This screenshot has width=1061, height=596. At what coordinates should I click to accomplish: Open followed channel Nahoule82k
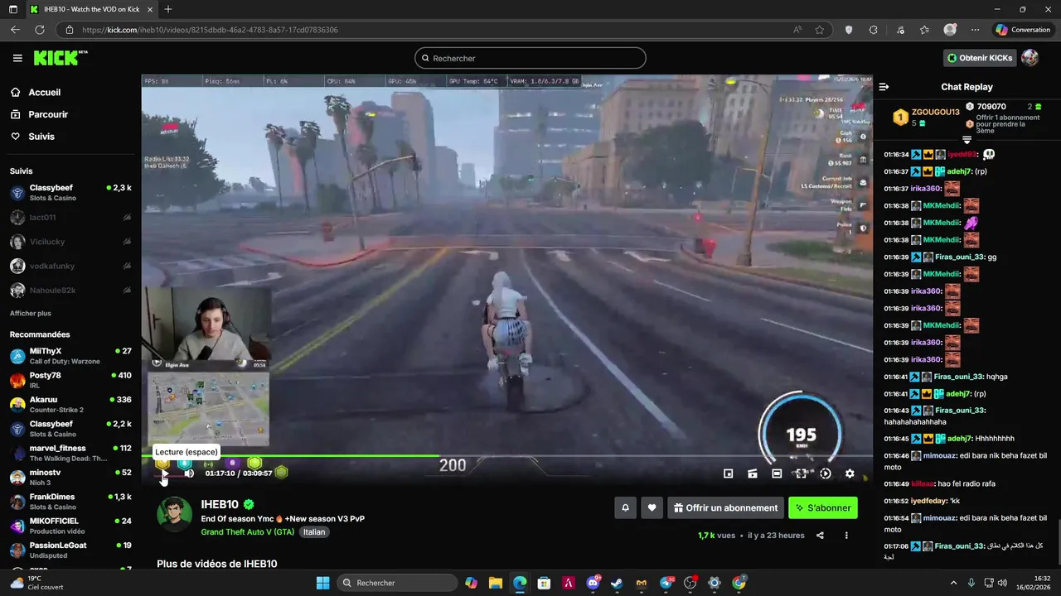[70, 291]
